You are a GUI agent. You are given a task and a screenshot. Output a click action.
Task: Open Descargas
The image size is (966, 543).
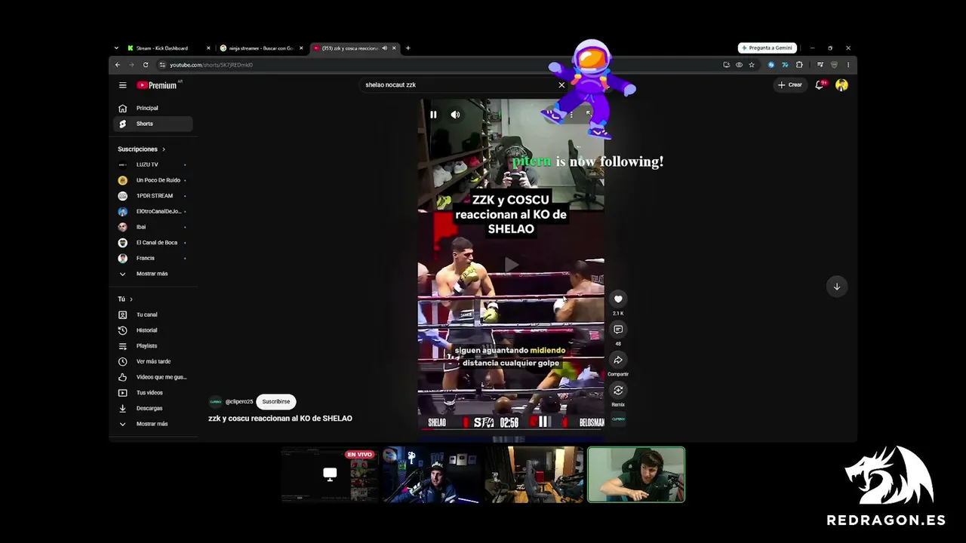coord(153,408)
